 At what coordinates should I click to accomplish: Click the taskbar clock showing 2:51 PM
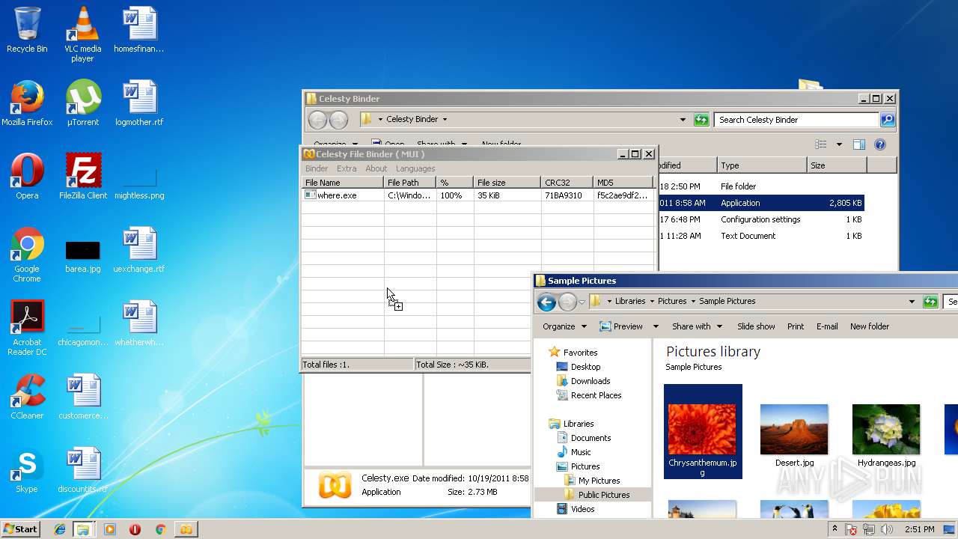pyautogui.click(x=919, y=529)
